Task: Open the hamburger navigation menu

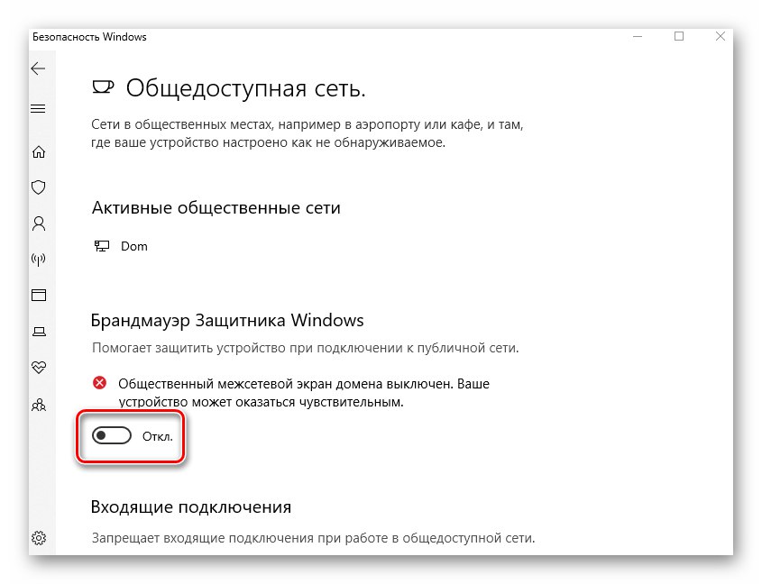Action: pos(38,108)
